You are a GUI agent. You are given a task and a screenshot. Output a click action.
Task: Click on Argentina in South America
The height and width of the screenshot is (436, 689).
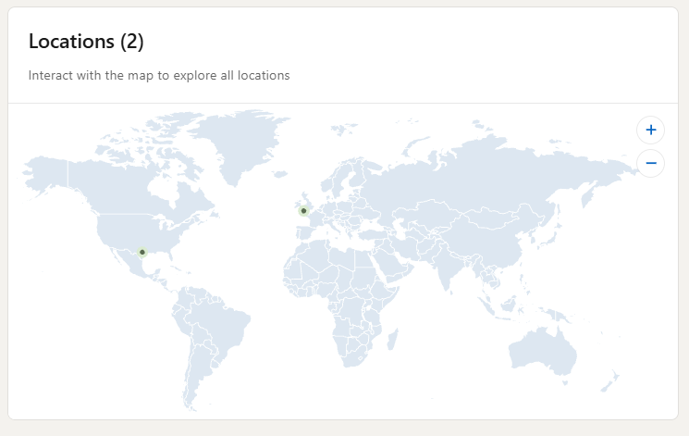click(199, 374)
